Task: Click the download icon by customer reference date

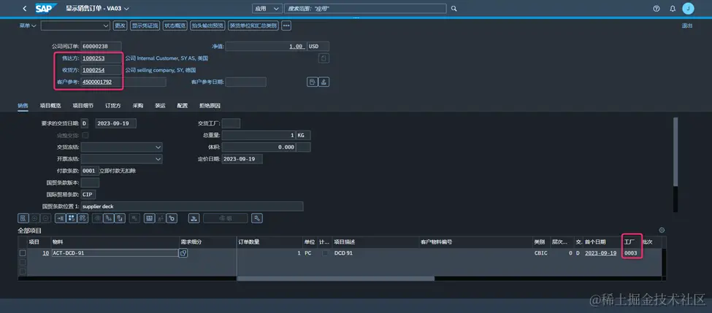Action: click(x=324, y=82)
